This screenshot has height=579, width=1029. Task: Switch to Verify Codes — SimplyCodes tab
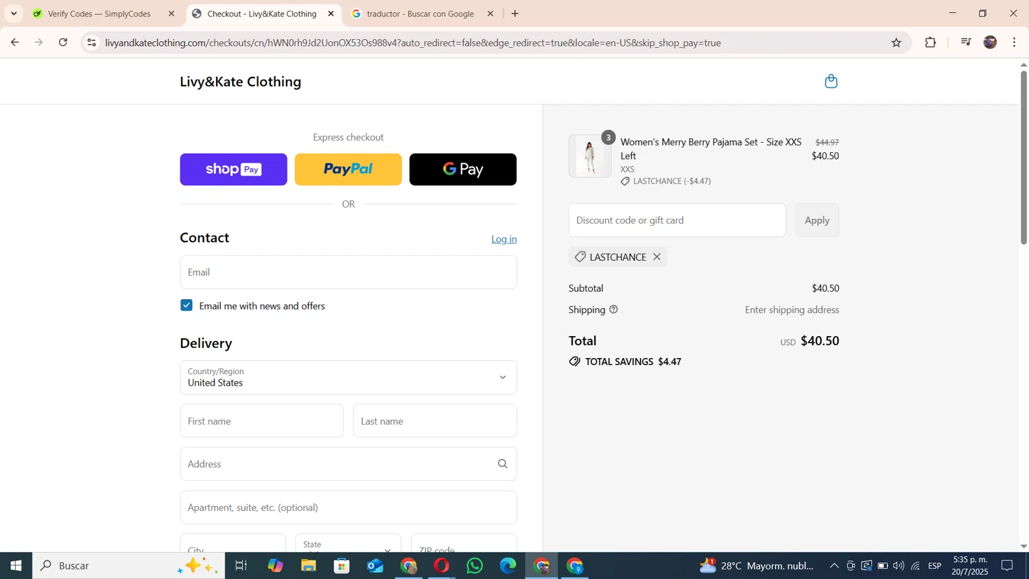(x=99, y=14)
